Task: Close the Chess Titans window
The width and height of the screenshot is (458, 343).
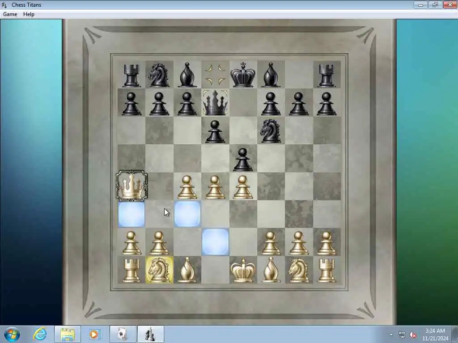Action: 450,4
